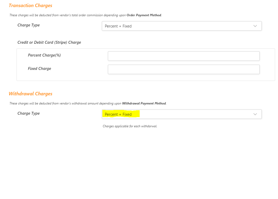The height and width of the screenshot is (199, 278).
Task: Click the 'vendor's total order commission' description sentence
Action: pos(86,15)
